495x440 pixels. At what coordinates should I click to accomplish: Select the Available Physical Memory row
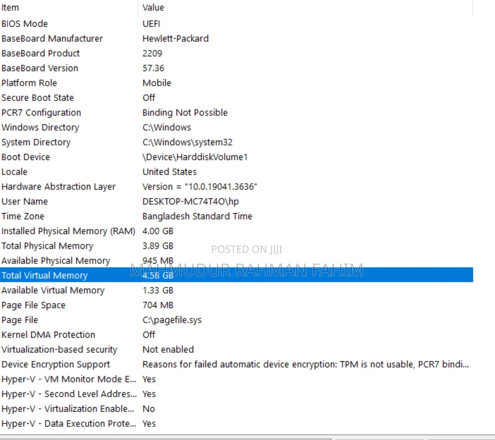click(56, 261)
